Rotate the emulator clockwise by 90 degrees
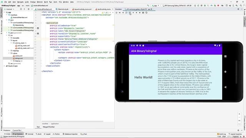246x138 pixels. pos(130,13)
